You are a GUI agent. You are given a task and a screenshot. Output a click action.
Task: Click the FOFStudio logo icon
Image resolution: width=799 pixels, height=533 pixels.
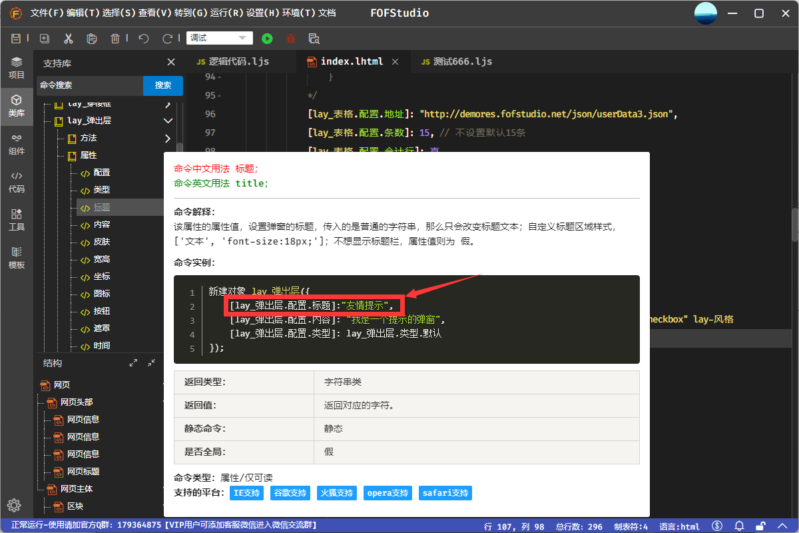pyautogui.click(x=16, y=13)
